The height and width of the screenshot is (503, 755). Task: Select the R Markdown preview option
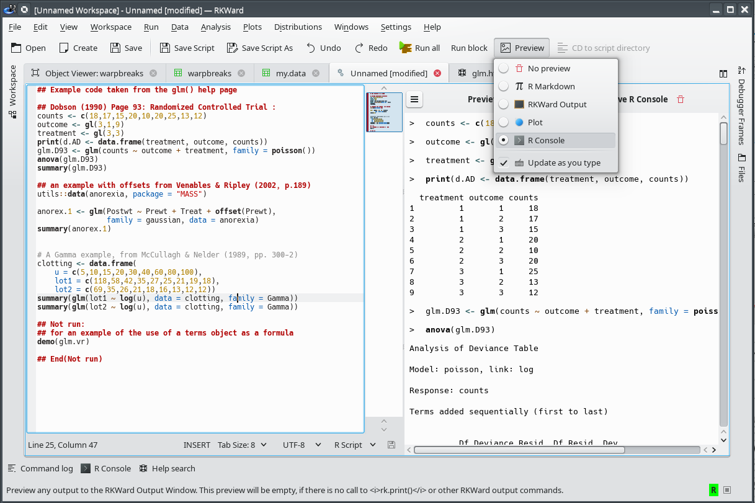551,86
